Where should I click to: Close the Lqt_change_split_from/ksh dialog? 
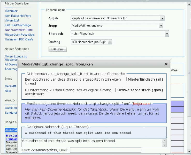pos(166,64)
